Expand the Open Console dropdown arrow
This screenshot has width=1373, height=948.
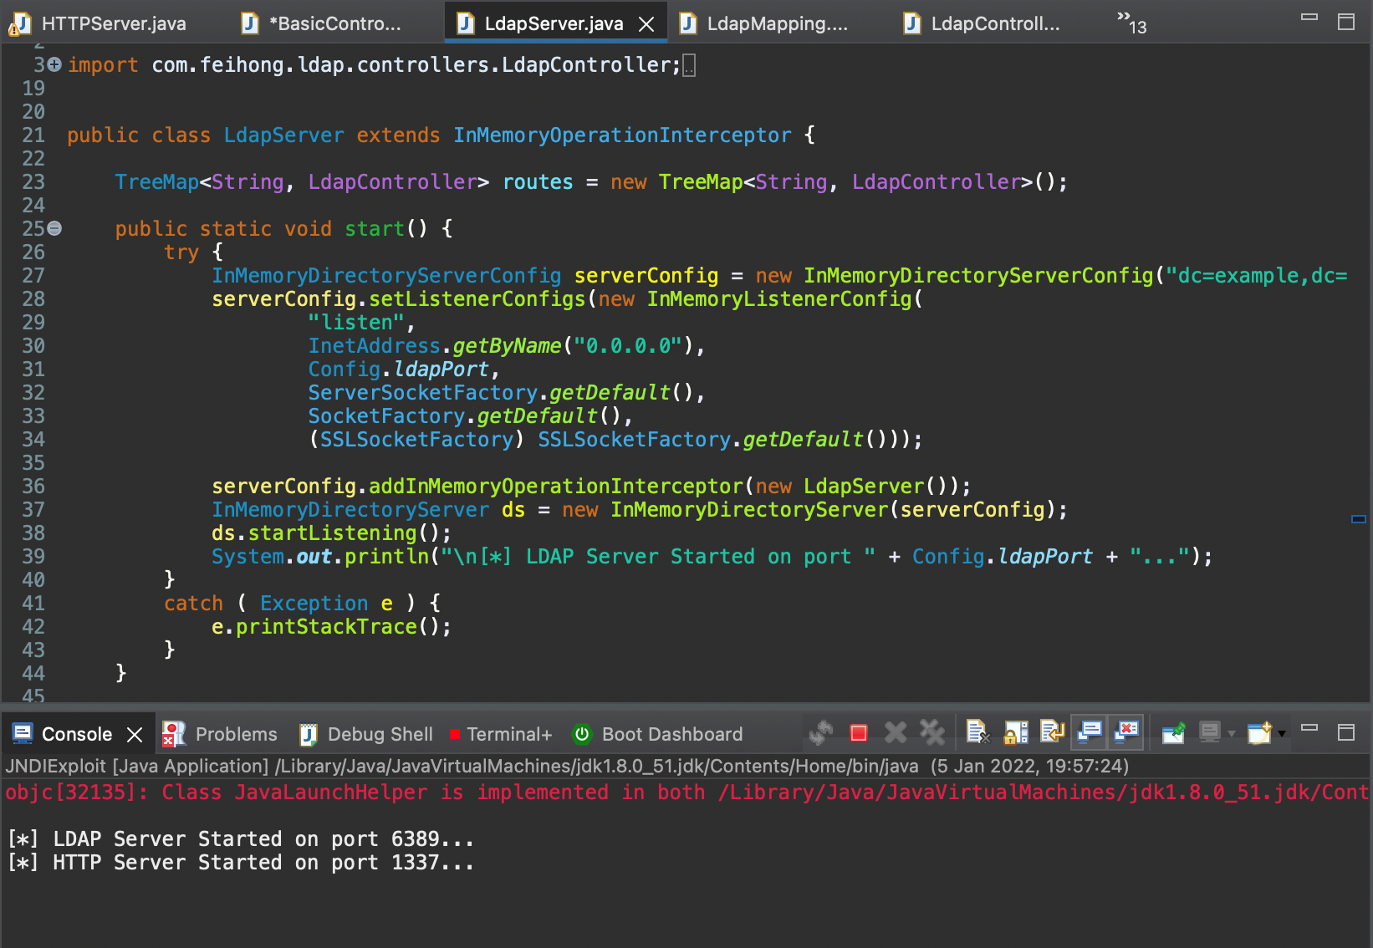1281,734
